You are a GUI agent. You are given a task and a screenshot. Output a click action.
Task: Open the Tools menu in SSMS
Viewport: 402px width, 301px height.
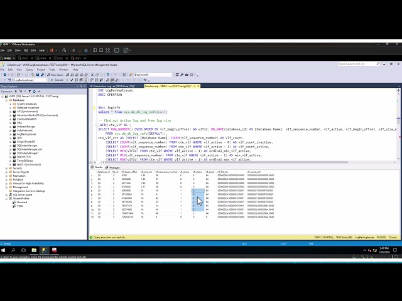click(x=52, y=70)
